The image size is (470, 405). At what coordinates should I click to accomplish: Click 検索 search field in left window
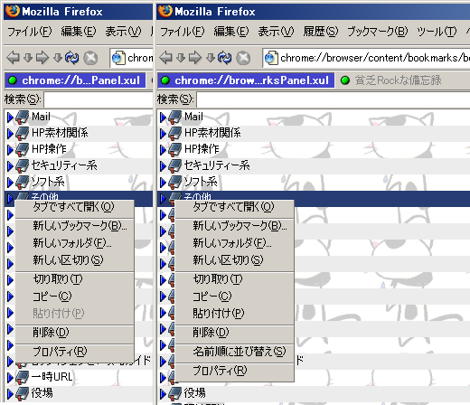pos(99,99)
